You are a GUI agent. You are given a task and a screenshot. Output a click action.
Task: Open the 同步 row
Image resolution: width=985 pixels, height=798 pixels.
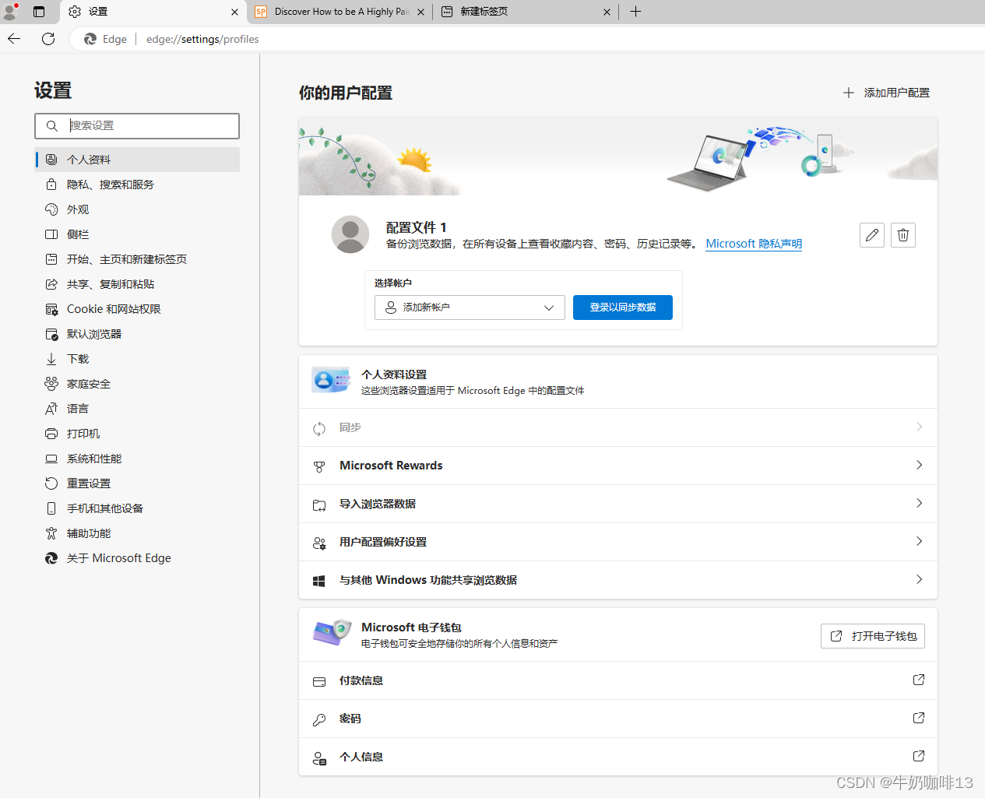(x=618, y=427)
